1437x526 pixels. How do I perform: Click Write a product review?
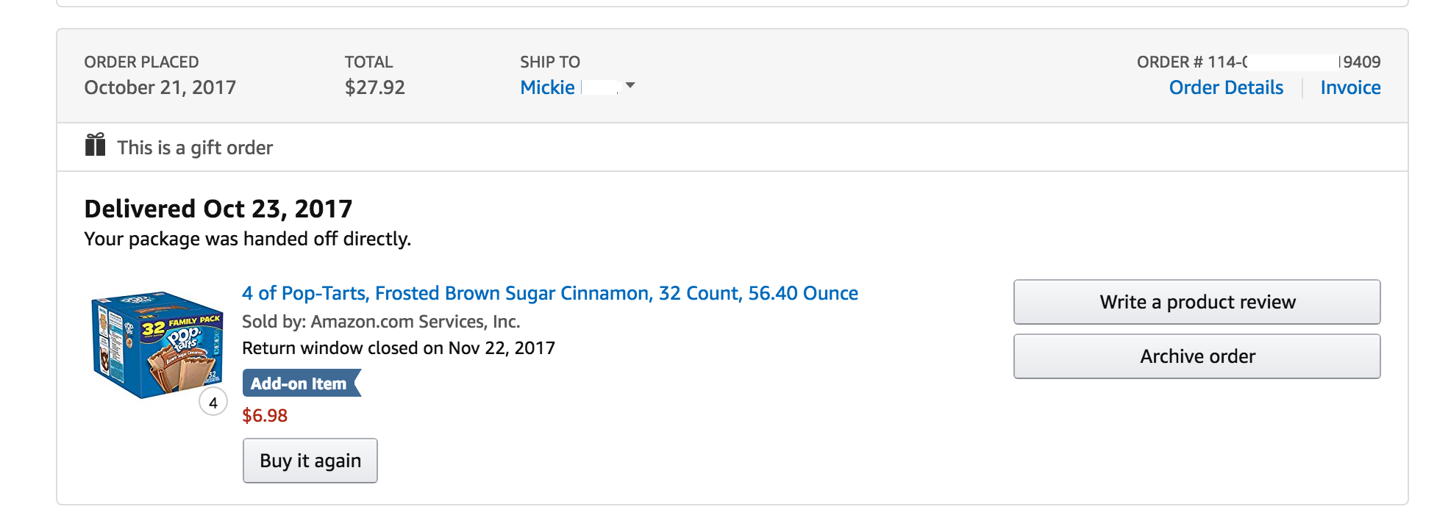point(1197,302)
